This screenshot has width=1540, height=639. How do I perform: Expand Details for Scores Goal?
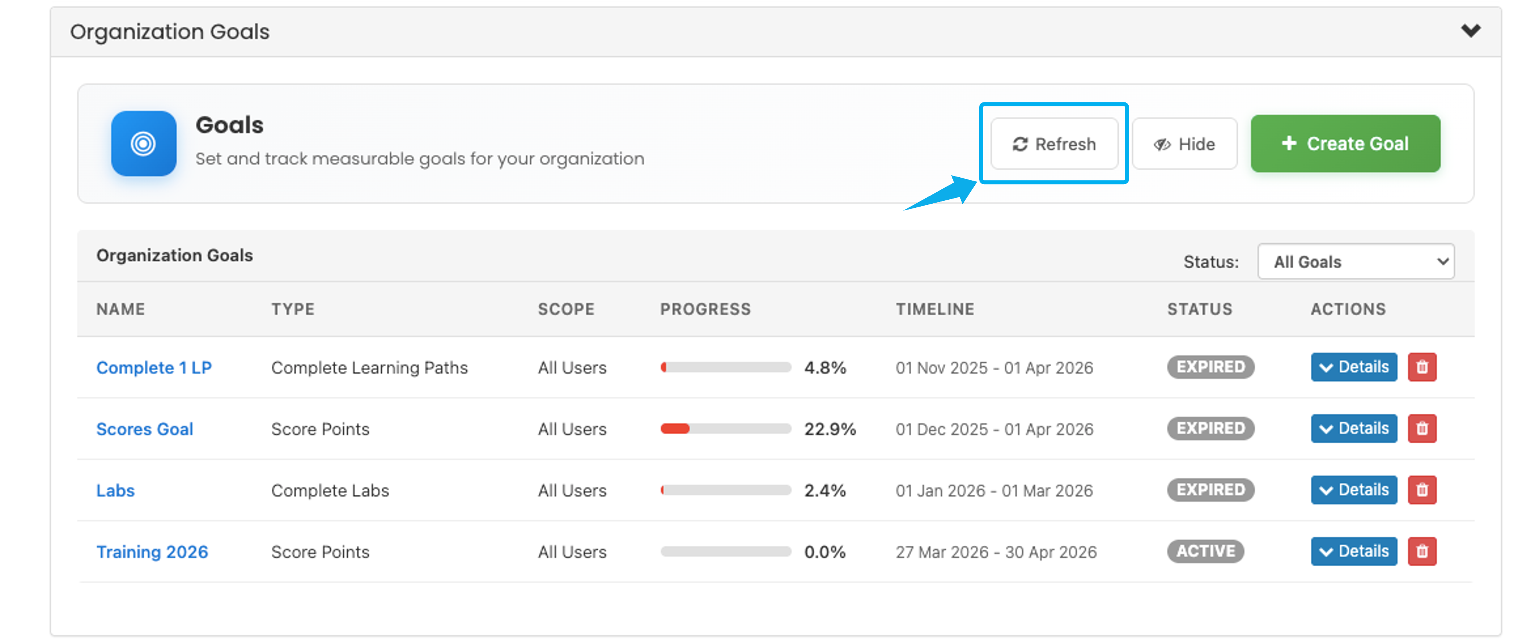point(1353,428)
